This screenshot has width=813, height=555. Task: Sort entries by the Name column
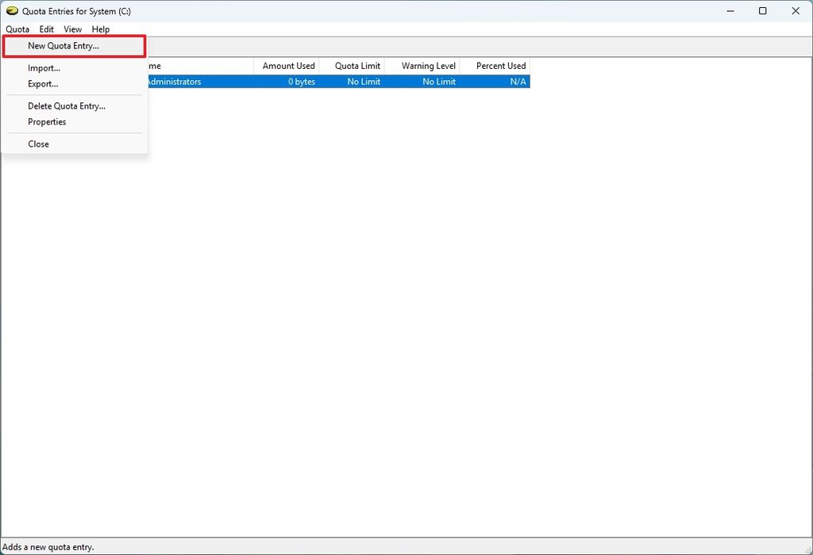198,66
